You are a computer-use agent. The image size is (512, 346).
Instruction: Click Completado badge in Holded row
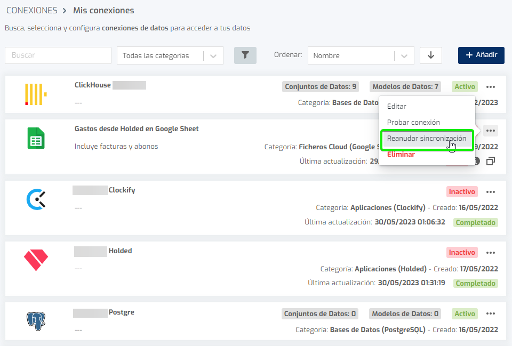[475, 283]
